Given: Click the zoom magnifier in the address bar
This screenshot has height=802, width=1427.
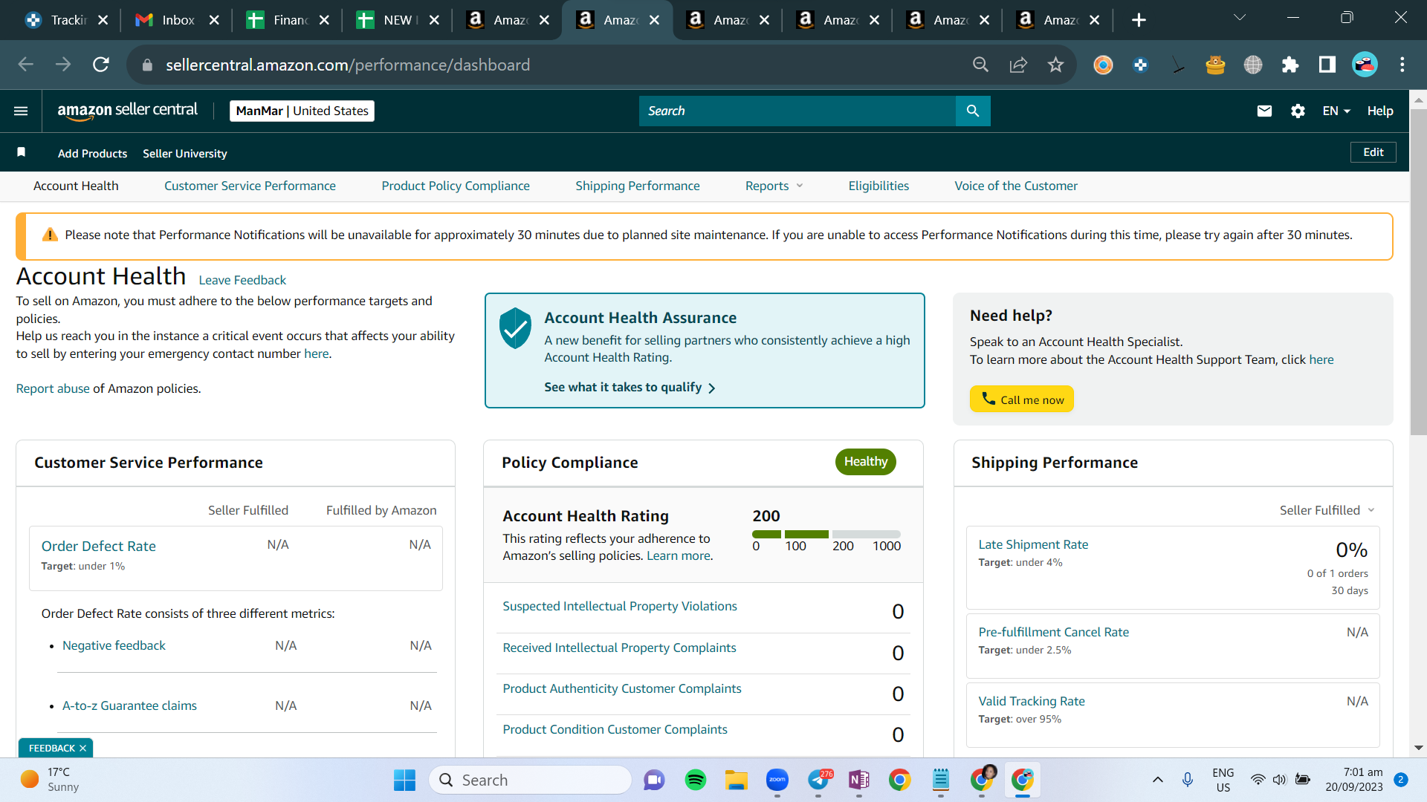Looking at the screenshot, I should pos(980,65).
